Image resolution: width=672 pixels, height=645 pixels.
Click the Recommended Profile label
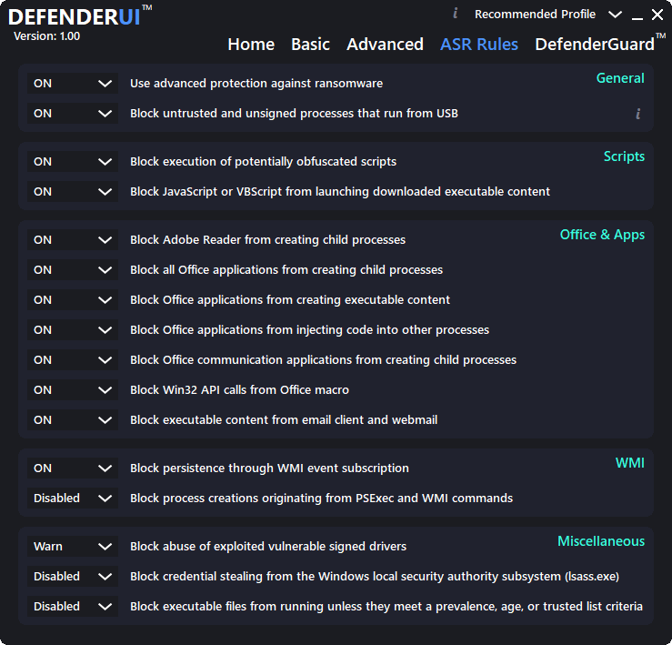pyautogui.click(x=535, y=15)
